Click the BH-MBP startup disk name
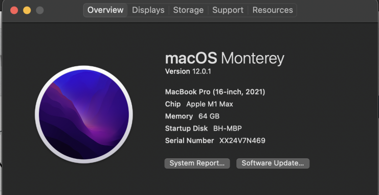This screenshot has height=195, width=379. point(228,129)
